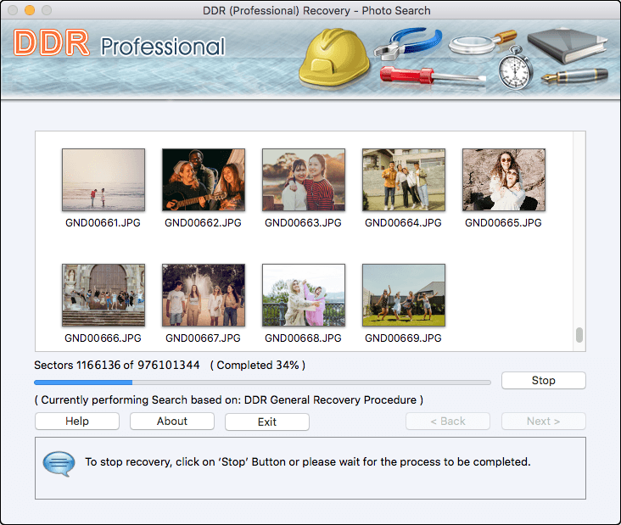The height and width of the screenshot is (525, 621).
Task: Click the Completed 34% status text
Action: click(x=258, y=365)
